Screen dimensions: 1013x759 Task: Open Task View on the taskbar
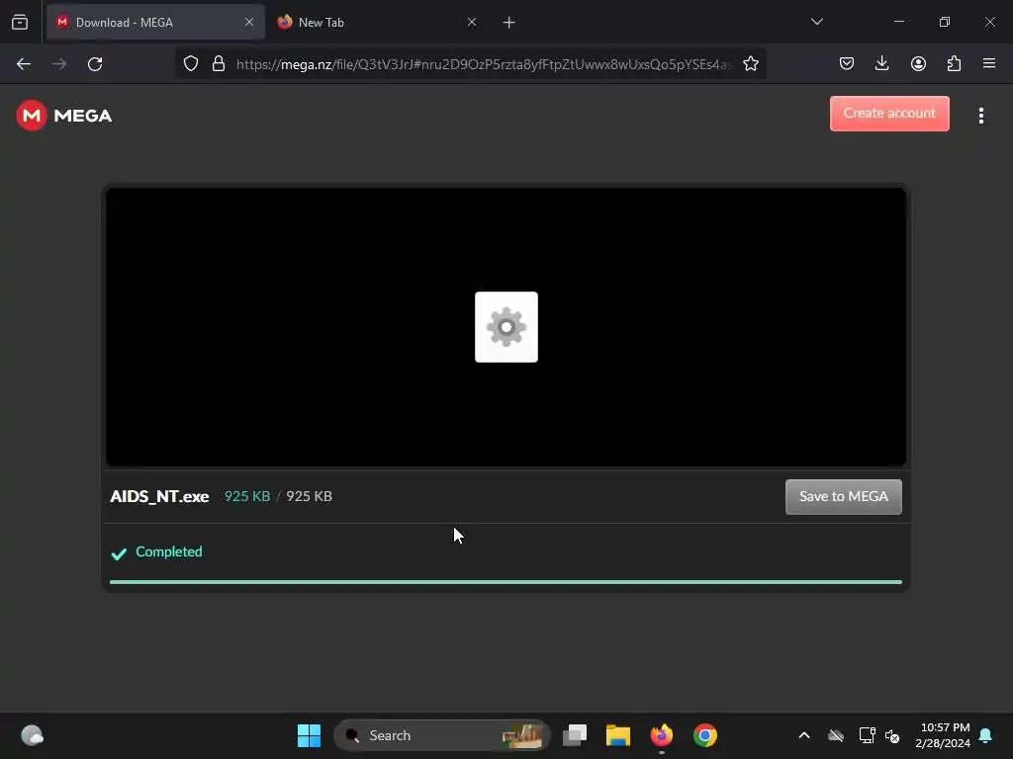coord(575,735)
